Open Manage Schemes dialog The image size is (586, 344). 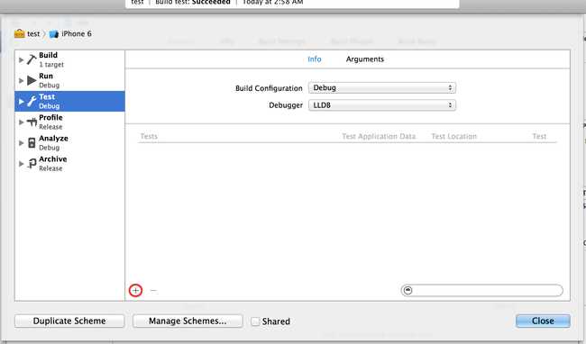click(x=188, y=321)
